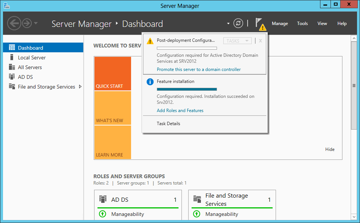Open the notifications flag icon
The width and height of the screenshot is (360, 223).
tap(261, 24)
